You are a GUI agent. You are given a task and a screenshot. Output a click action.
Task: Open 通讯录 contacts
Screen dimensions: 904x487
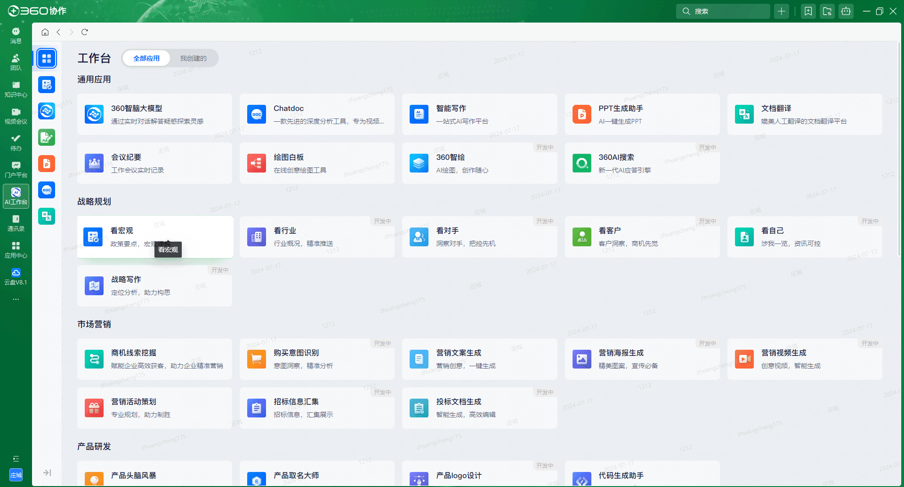click(16, 223)
